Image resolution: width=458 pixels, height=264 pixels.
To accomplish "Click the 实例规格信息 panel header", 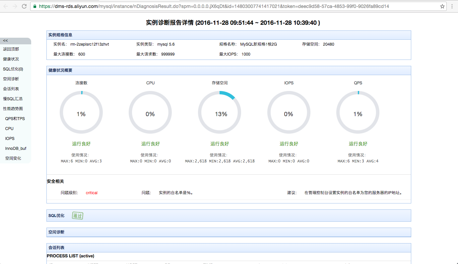I will coord(229,35).
